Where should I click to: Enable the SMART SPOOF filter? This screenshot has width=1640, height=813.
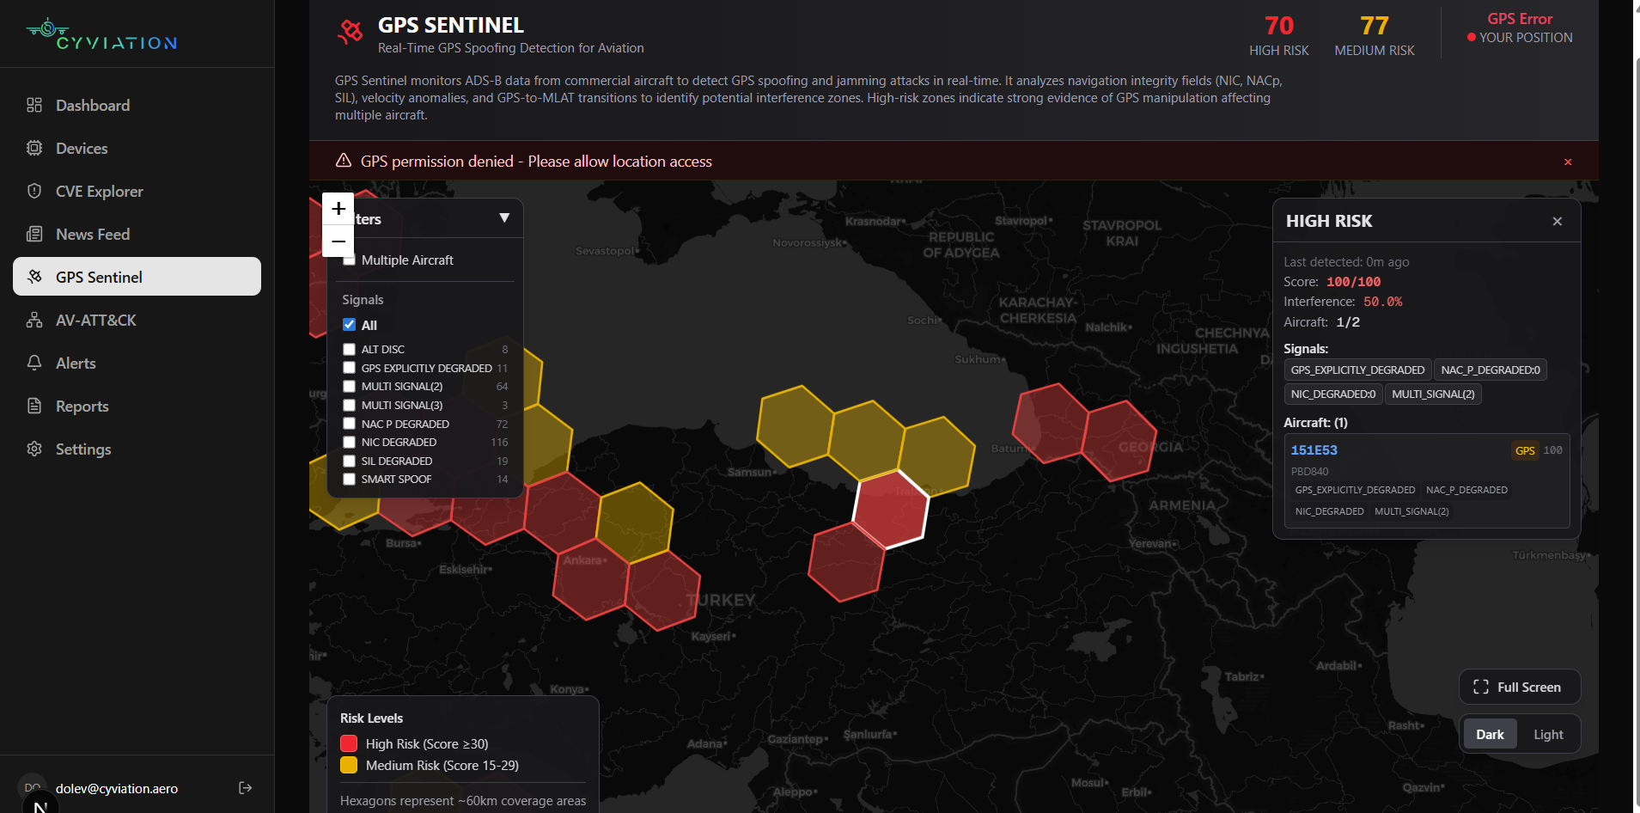tap(350, 480)
